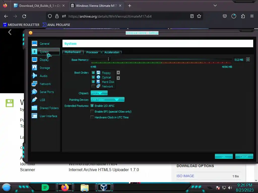Open the Start orb button

click(x=7, y=187)
